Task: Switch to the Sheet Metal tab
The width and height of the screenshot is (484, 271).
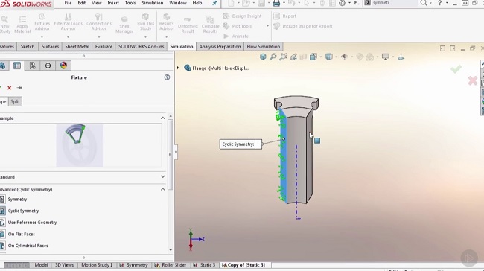Action: tap(77, 47)
